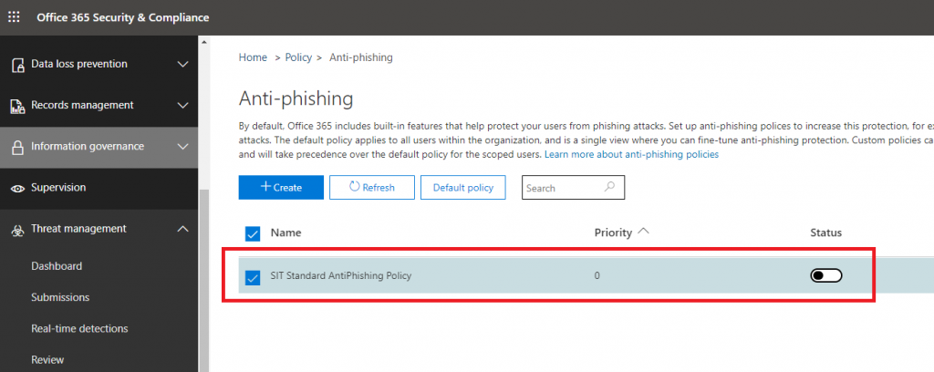Expand Data loss prevention chevron
The width and height of the screenshot is (934, 372).
pos(182,65)
